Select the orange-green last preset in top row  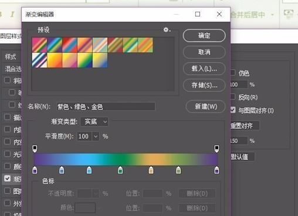[x=145, y=45]
